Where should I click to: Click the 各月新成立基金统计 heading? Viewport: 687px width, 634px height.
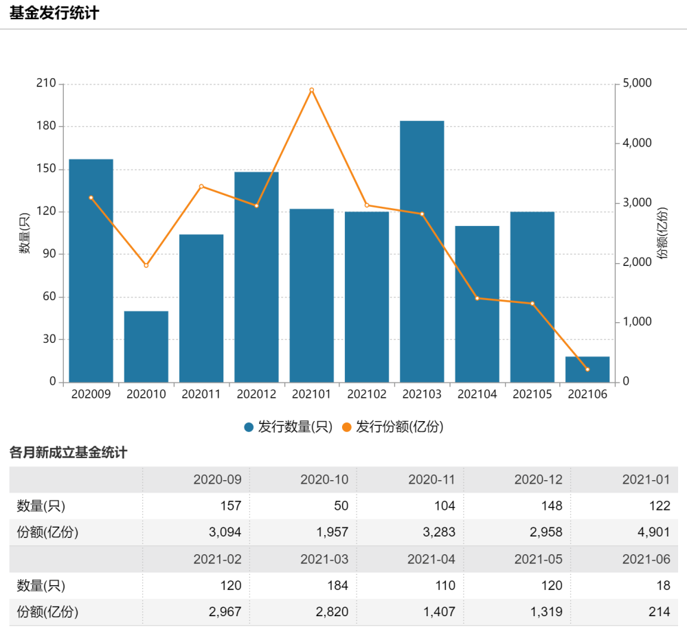coord(68,453)
